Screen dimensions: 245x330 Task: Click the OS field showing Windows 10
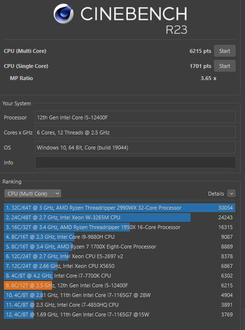click(x=135, y=148)
